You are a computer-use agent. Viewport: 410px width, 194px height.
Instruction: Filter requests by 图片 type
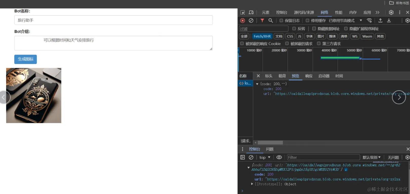click(321, 36)
